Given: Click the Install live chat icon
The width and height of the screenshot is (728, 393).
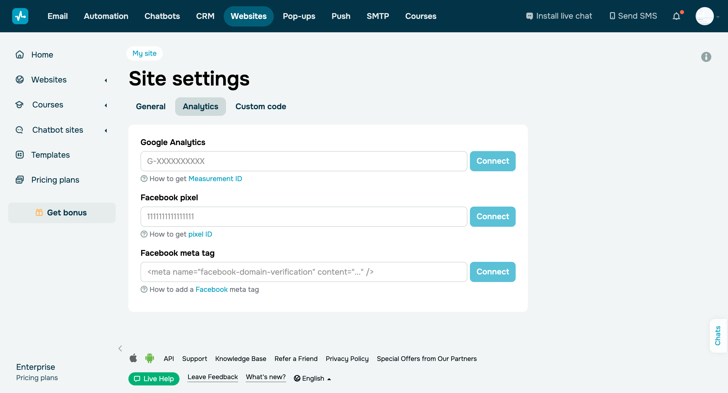Looking at the screenshot, I should [530, 16].
